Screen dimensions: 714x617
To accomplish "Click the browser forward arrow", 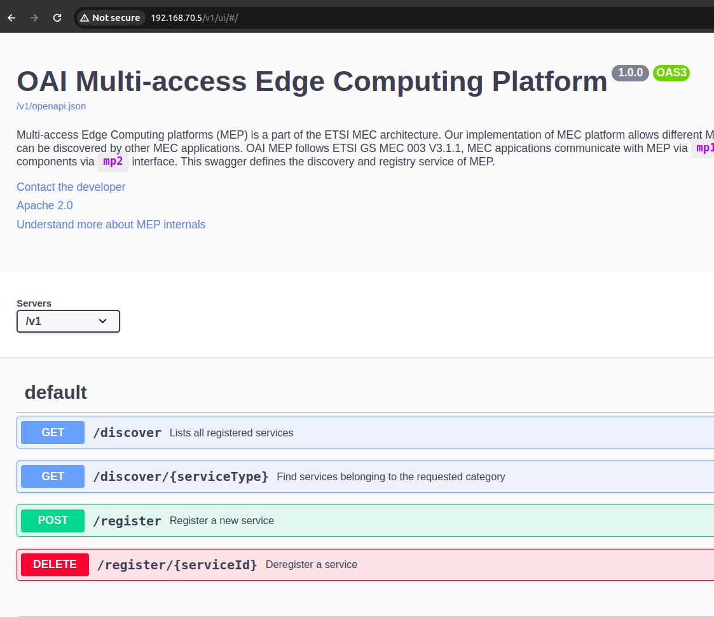I will pos(34,18).
